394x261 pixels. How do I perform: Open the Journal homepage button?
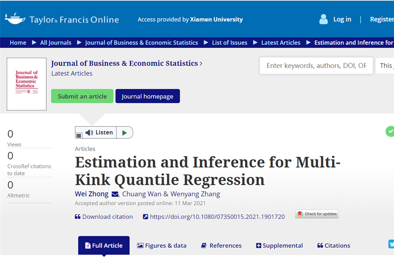147,96
